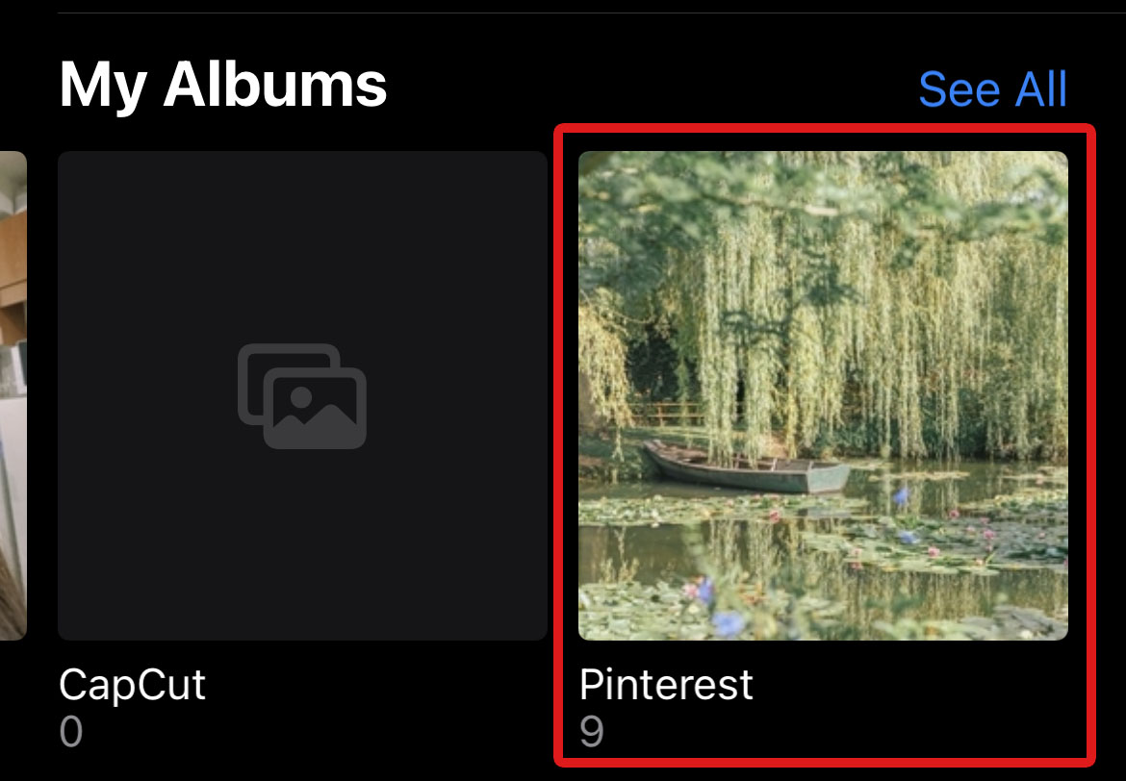This screenshot has height=781, width=1126.
Task: Click the My Albums section heading
Action: pyautogui.click(x=222, y=86)
